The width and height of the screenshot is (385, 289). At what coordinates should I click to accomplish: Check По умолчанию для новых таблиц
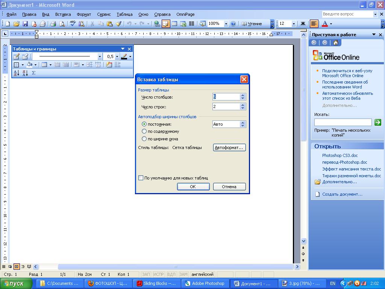tap(141, 178)
